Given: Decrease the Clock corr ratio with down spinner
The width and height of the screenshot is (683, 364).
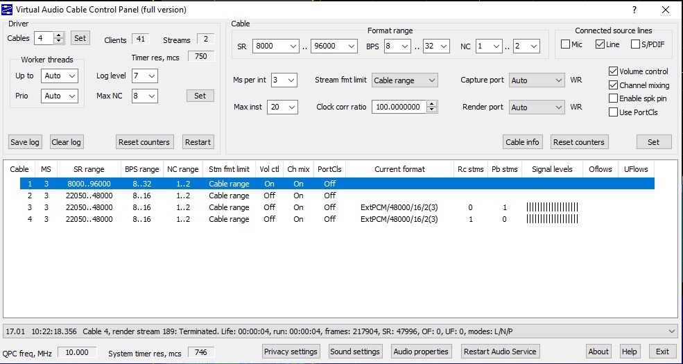Looking at the screenshot, I should 433,110.
